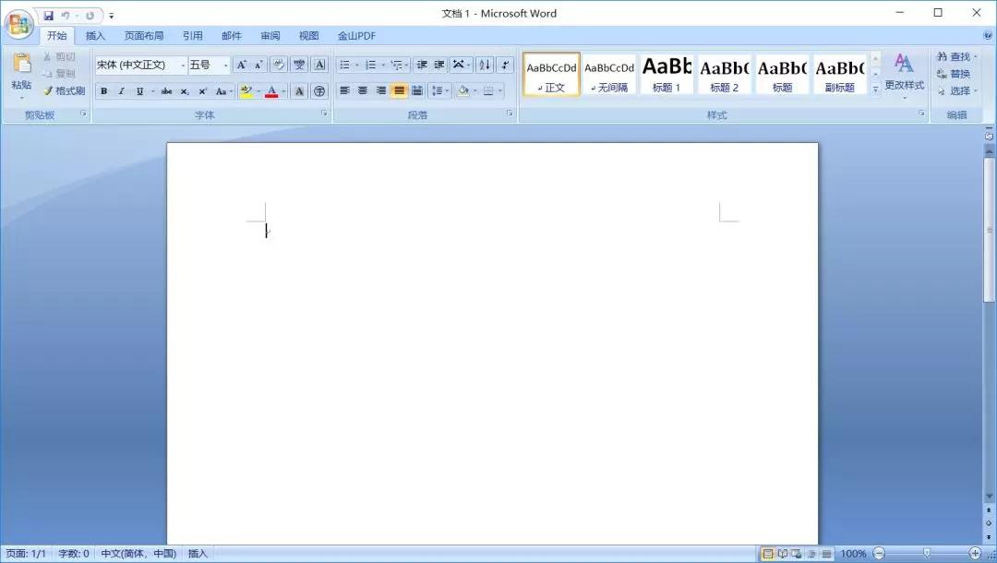Image resolution: width=997 pixels, height=563 pixels.
Task: Open the Sort tool in Paragraph group
Action: pyautogui.click(x=486, y=66)
